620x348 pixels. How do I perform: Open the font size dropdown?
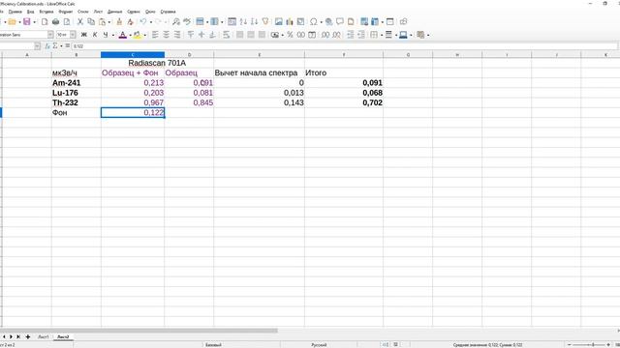73,35
